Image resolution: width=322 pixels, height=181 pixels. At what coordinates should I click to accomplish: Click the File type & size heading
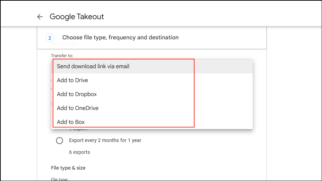coord(68,168)
